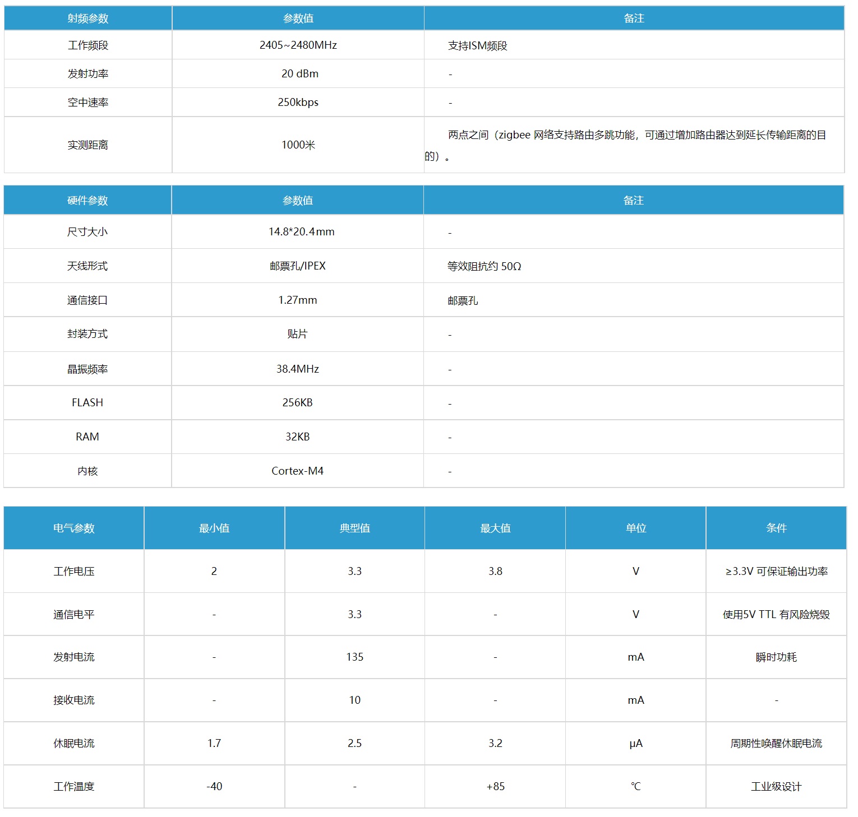
Task: Click the 内核 label
Action: [x=87, y=471]
